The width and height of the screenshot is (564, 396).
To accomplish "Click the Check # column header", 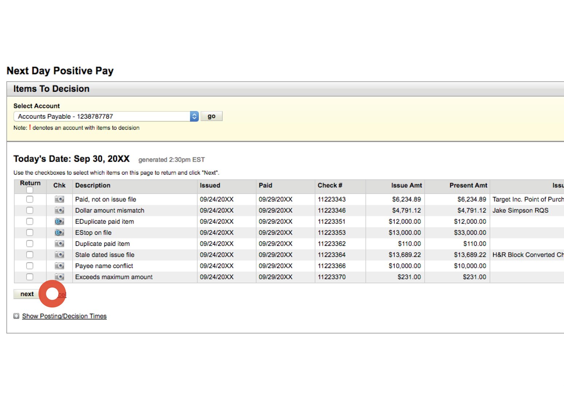I will (x=329, y=186).
